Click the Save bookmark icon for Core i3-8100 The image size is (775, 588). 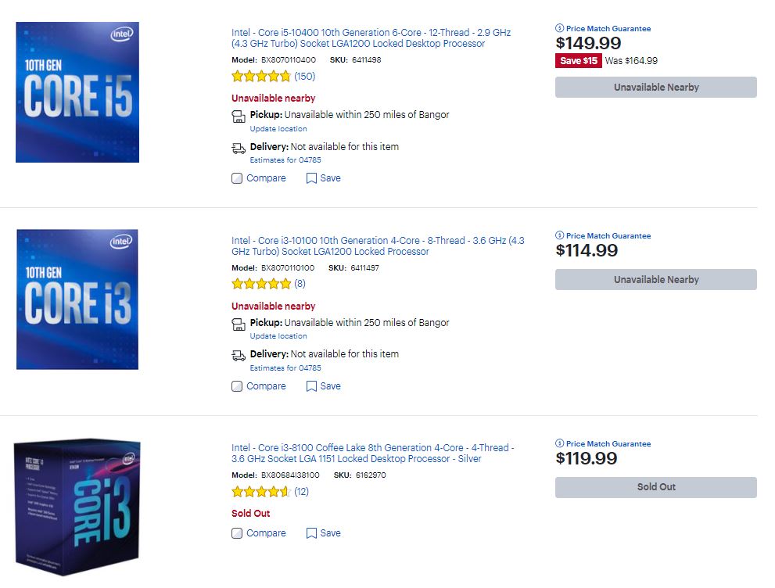[311, 533]
